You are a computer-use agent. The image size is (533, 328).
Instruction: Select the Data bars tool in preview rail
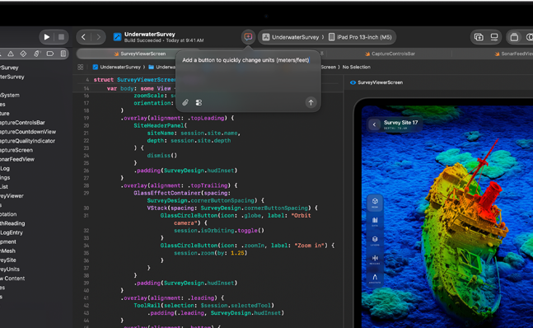pyautogui.click(x=375, y=222)
